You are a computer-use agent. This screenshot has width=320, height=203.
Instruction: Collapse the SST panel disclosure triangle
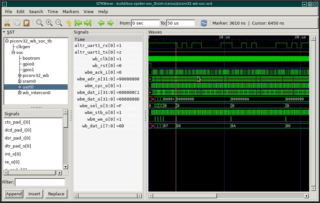(x=4, y=32)
